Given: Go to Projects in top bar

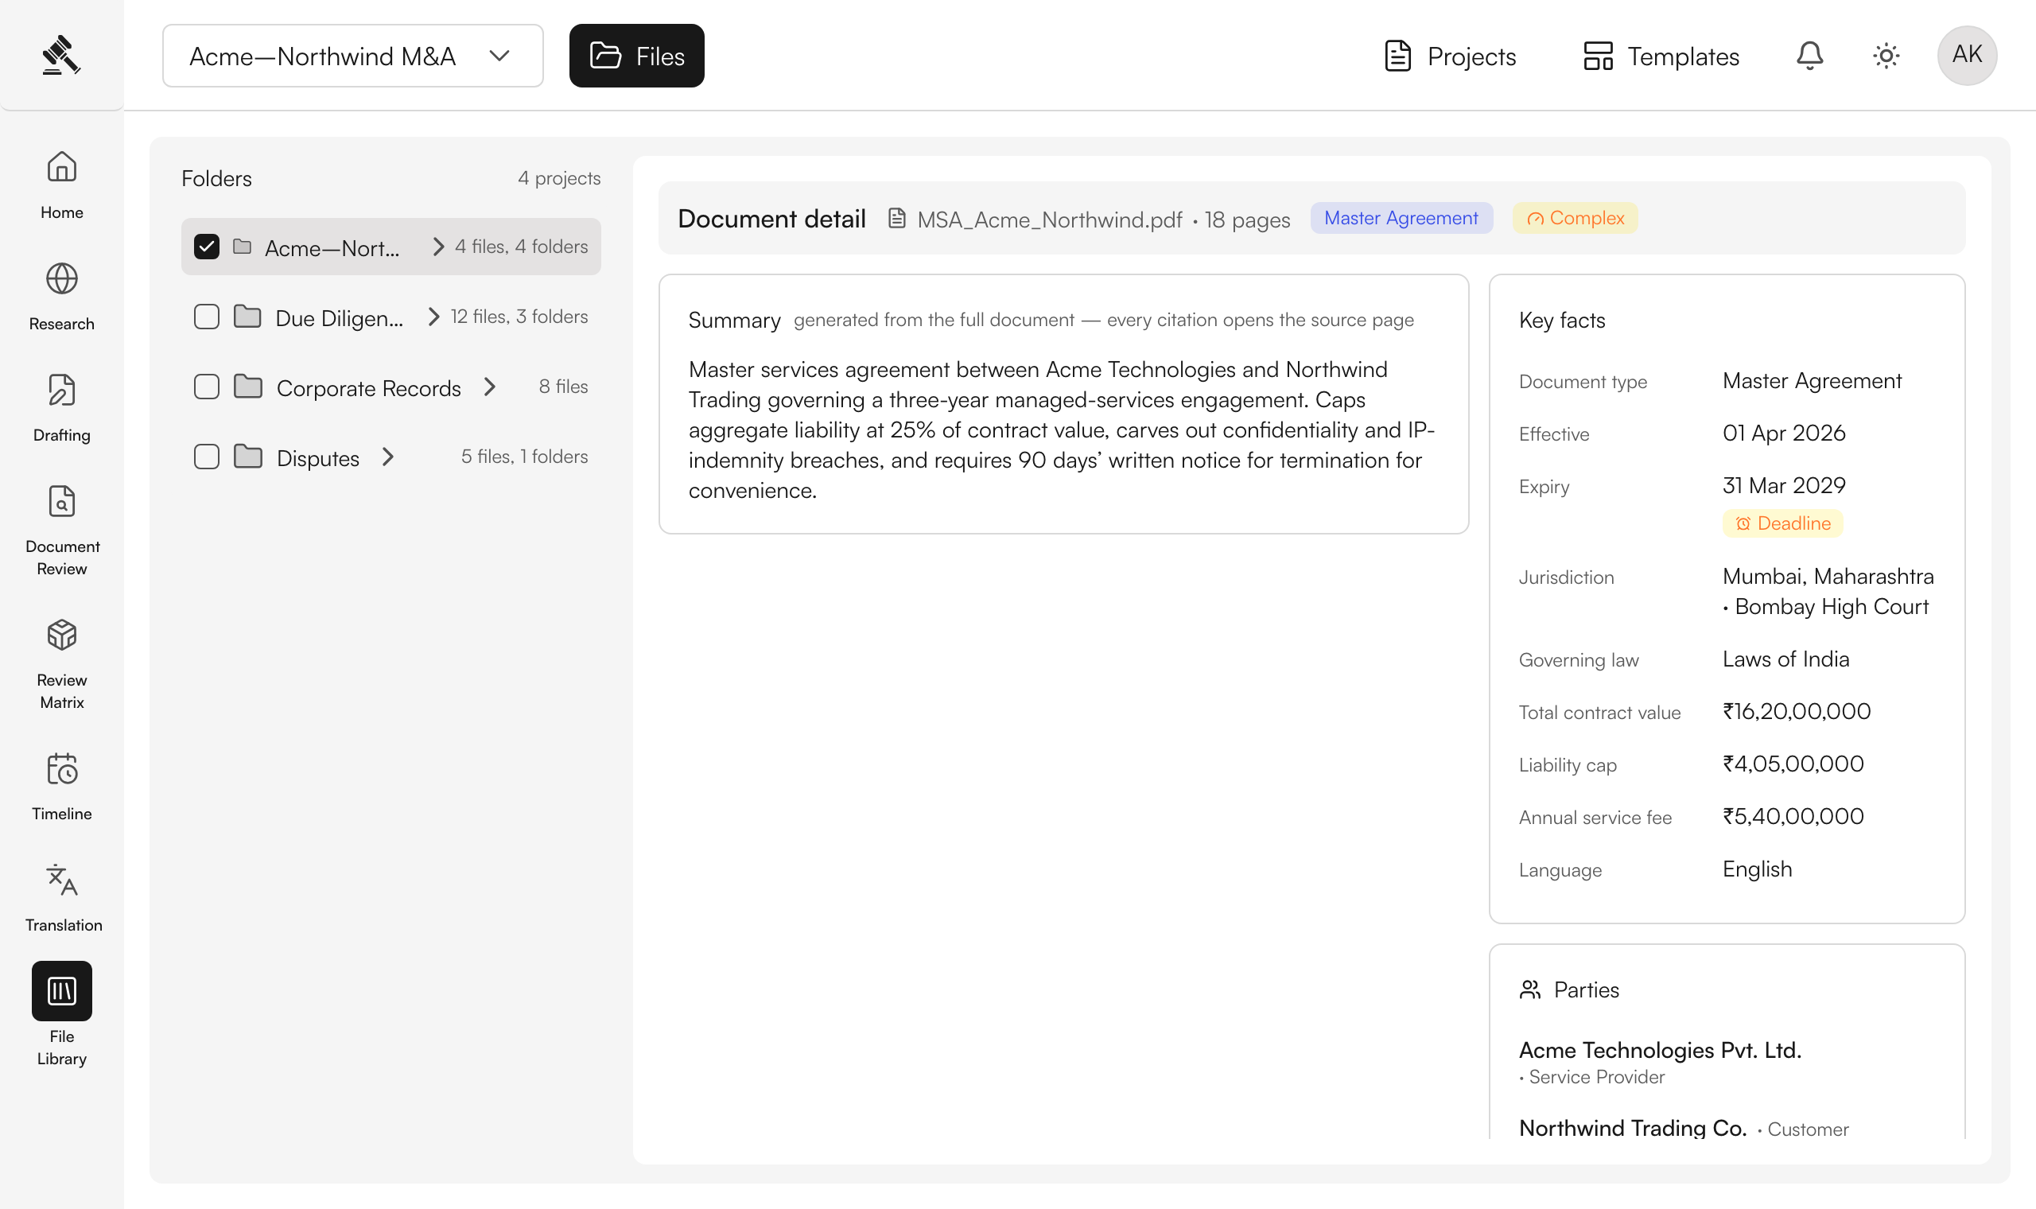Looking at the screenshot, I should point(1450,56).
